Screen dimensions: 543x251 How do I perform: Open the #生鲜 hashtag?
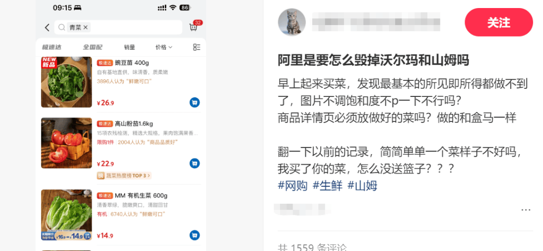click(x=328, y=186)
